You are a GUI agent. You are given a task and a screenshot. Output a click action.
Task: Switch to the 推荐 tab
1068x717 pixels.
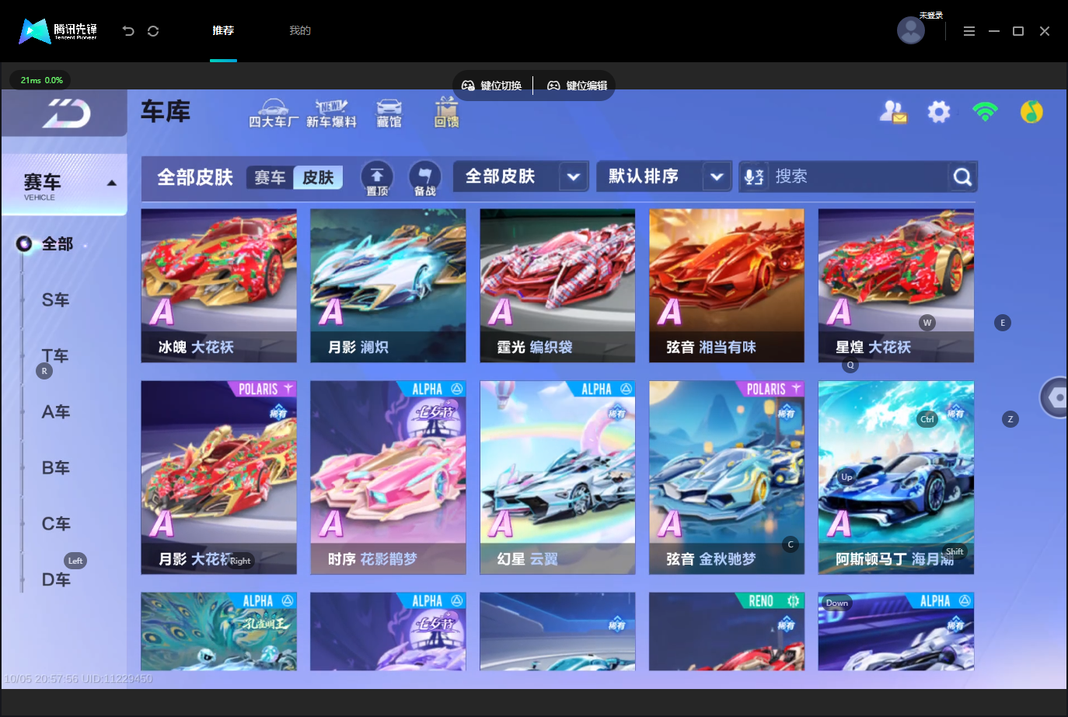[x=223, y=30]
